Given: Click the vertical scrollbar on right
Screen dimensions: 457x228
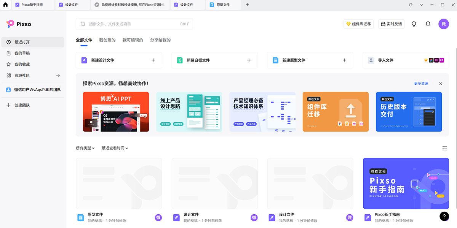Looking at the screenshot, I should [457, 128].
